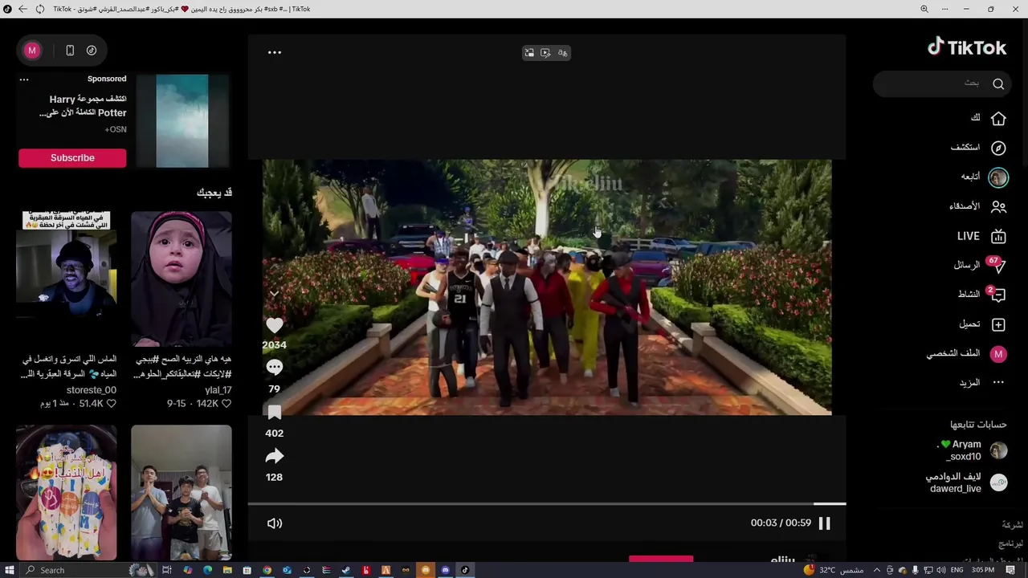Open the Upload (تحميل) item

click(x=981, y=324)
